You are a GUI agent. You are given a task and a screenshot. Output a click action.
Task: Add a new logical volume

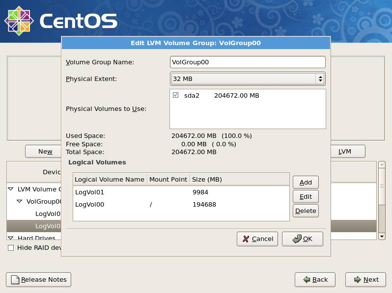click(x=306, y=183)
